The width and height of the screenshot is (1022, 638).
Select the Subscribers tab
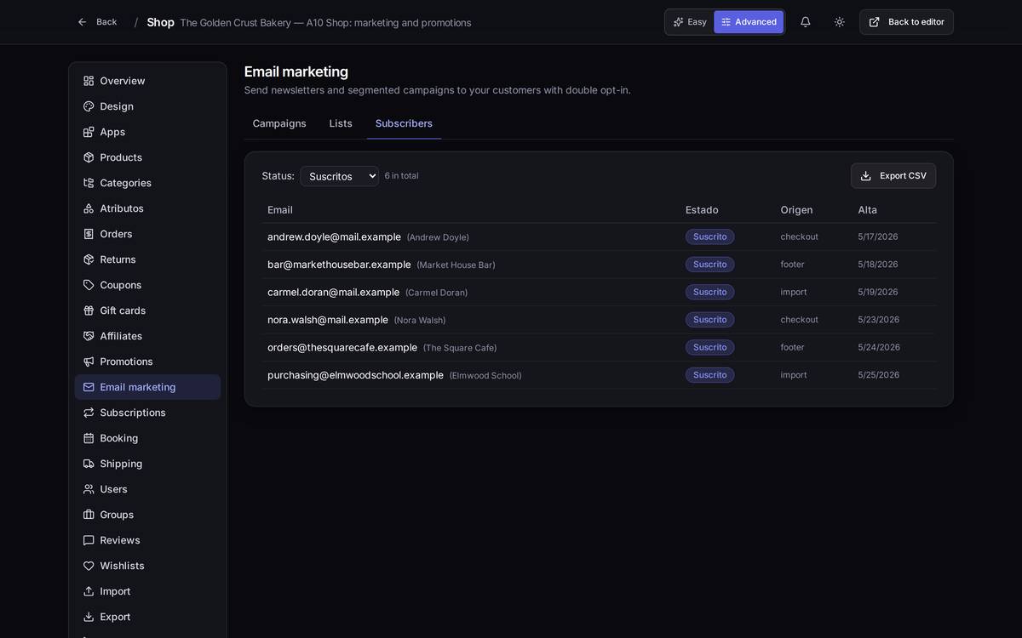click(404, 123)
